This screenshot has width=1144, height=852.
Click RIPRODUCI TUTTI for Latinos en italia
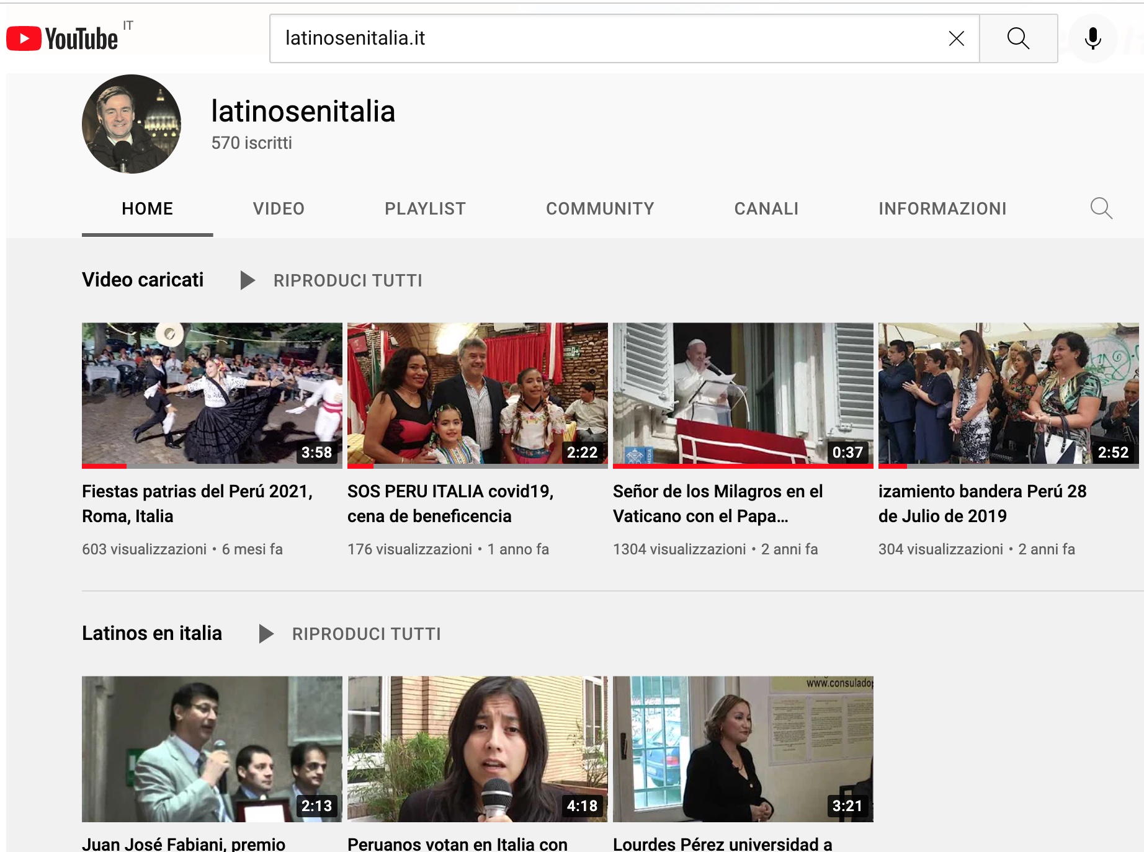366,634
